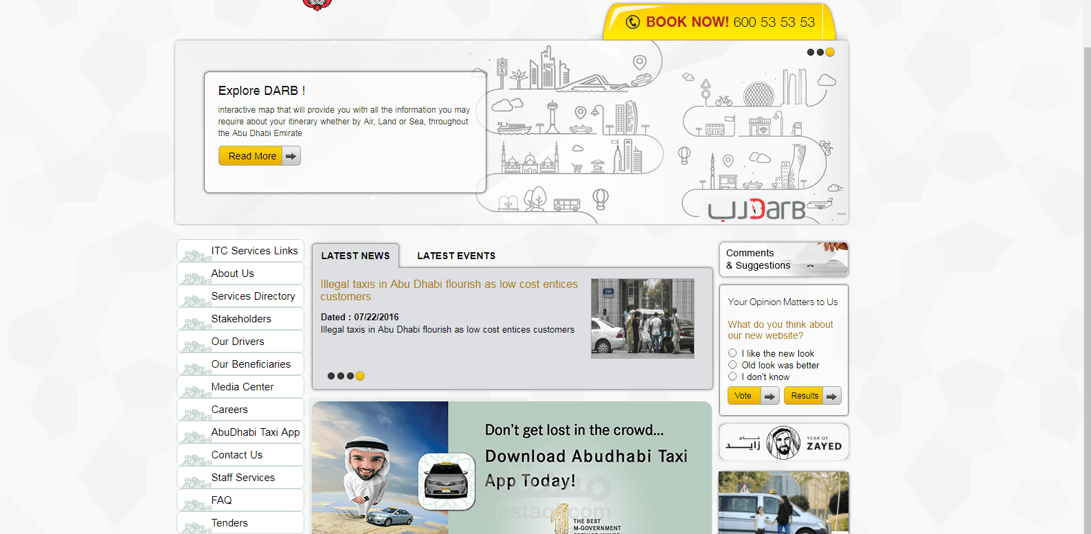Screen dimensions: 1091x534
Task: Click the Download Abudhabi Taxi App banner
Action: click(x=512, y=467)
